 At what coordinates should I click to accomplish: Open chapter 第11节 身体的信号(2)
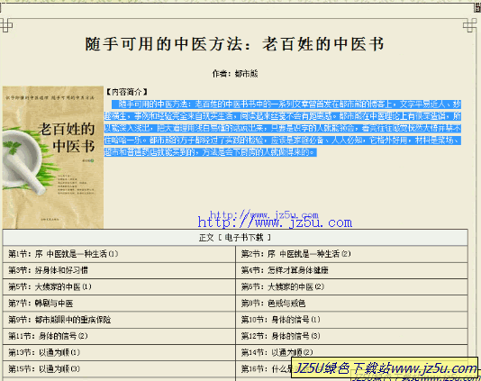point(48,336)
